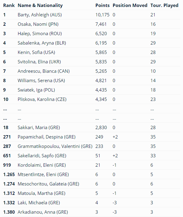The width and height of the screenshot is (183, 217).
Task: Click Svitolina, Elina (UKR) name
Action: click(x=39, y=62)
